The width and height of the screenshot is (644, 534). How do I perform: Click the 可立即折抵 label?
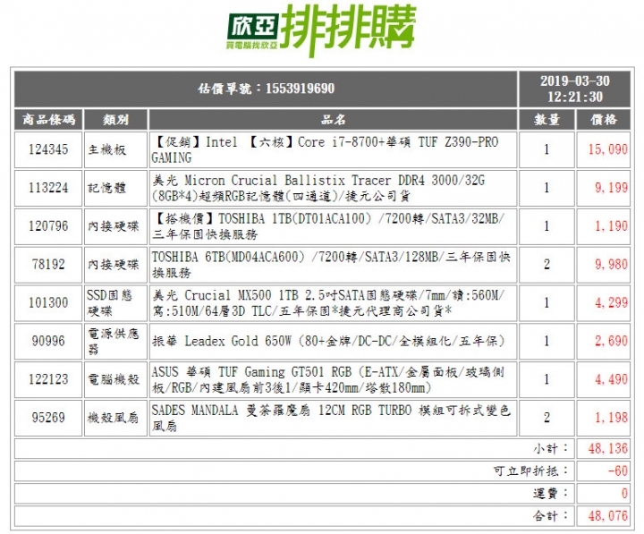(531, 470)
